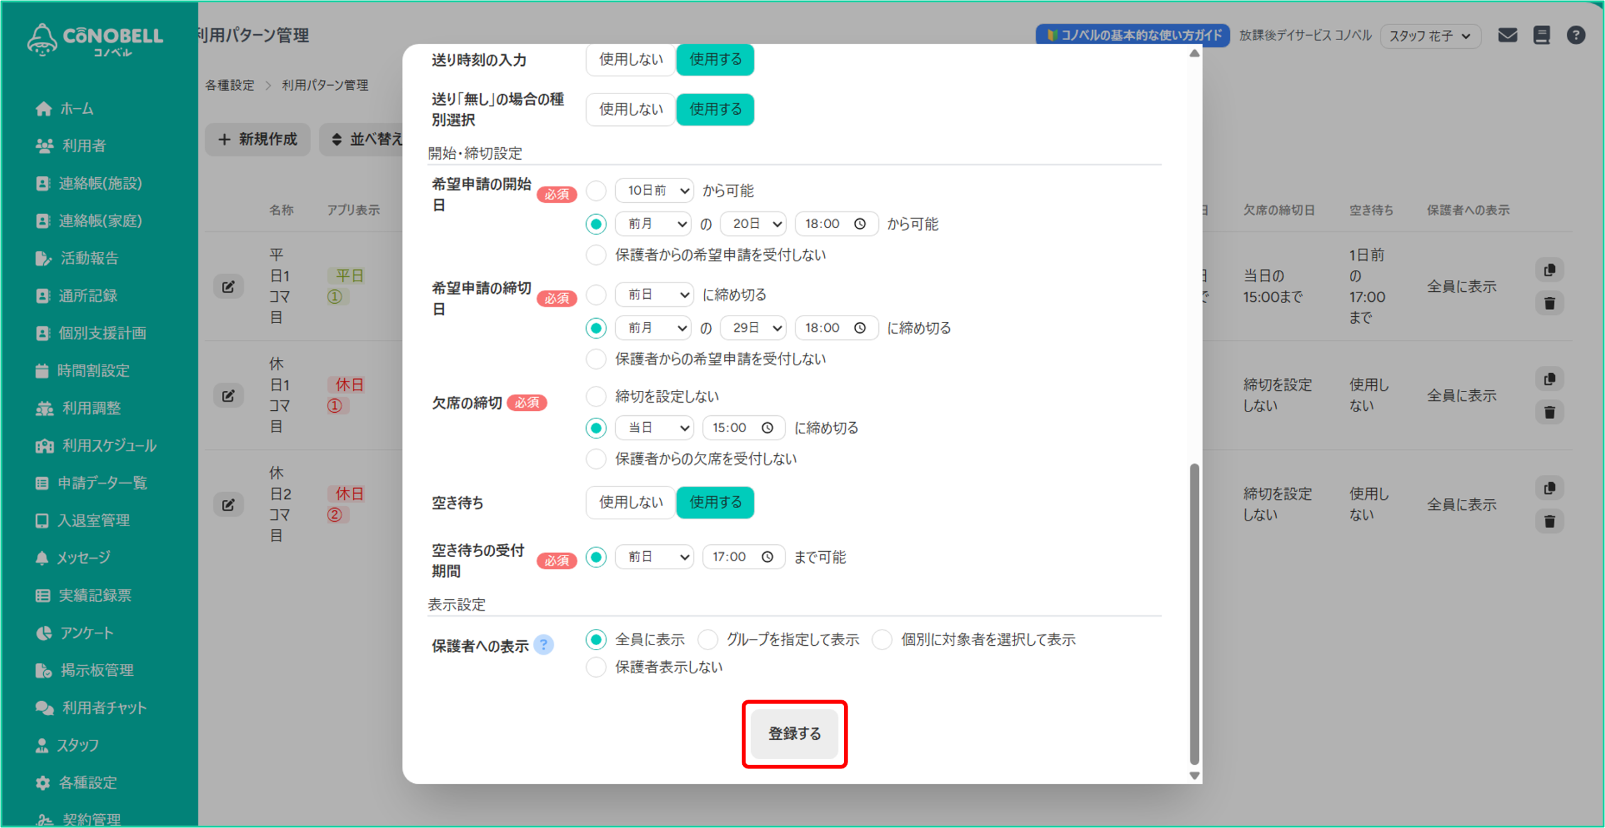Open the 20日 day dropdown

point(754,224)
